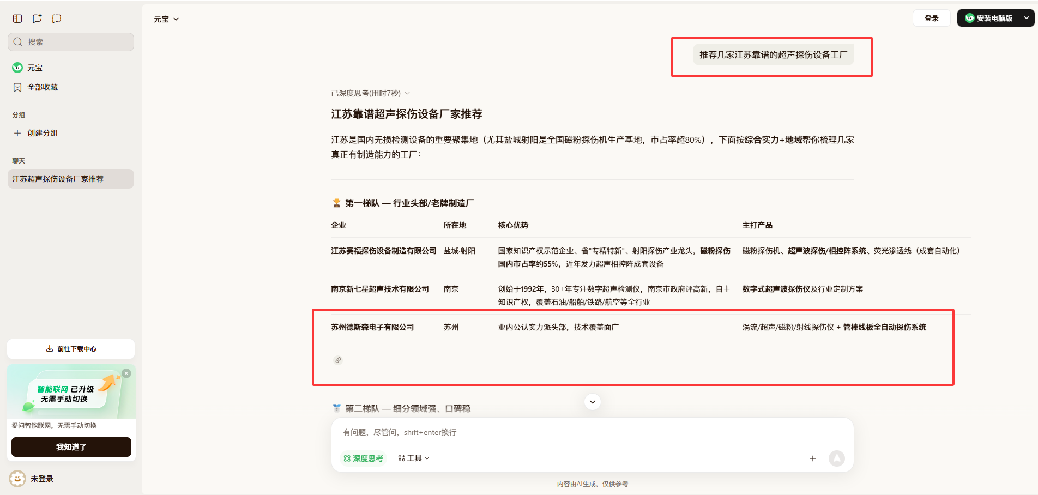Click the green Yuanbao logo in the sidebar

[x=17, y=68]
